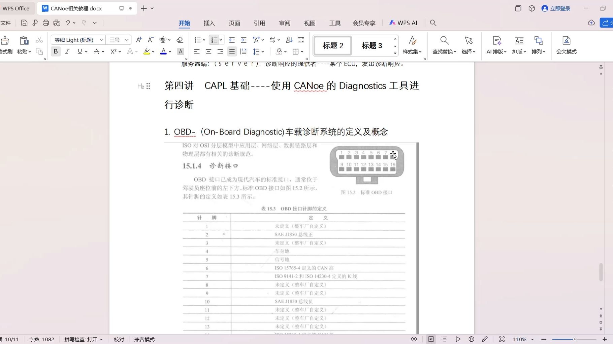Select the phonetic guide (拼音) tool
613x344 pixels.
163,40
